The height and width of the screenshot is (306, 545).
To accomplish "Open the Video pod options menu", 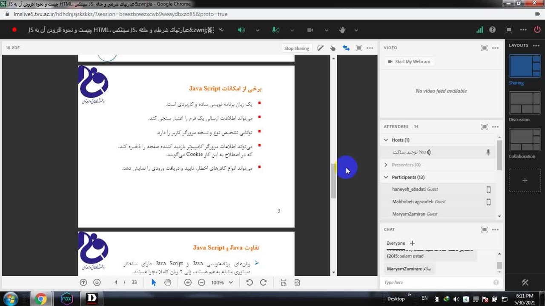I will pos(495,48).
